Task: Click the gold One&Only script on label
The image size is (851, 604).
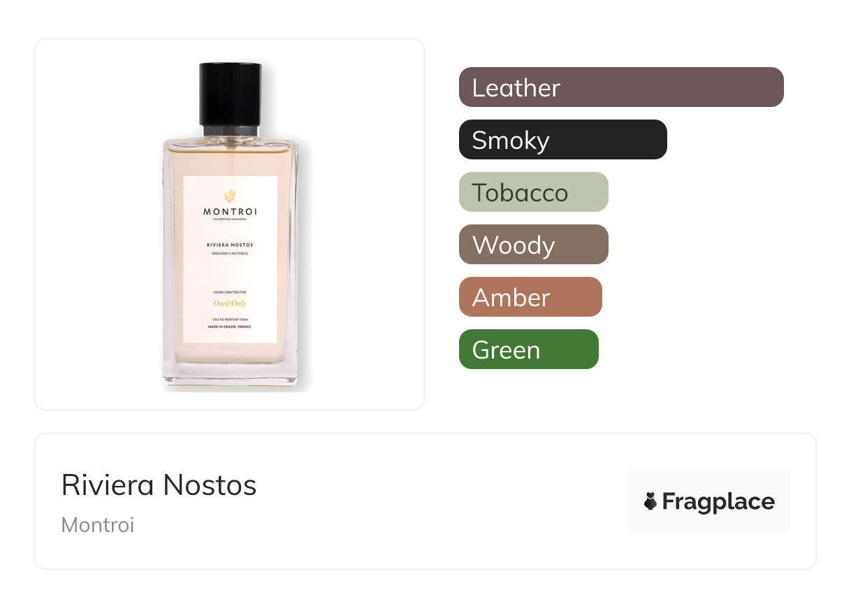Action: [x=230, y=303]
